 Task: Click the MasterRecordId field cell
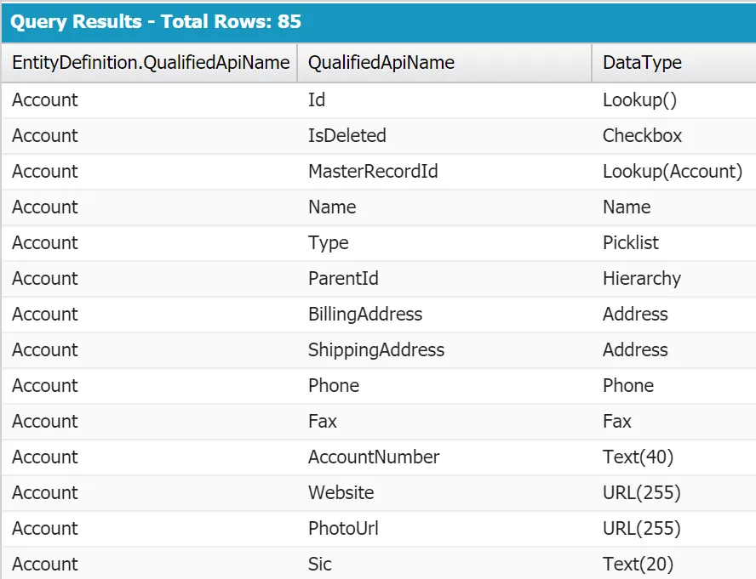[x=373, y=172]
